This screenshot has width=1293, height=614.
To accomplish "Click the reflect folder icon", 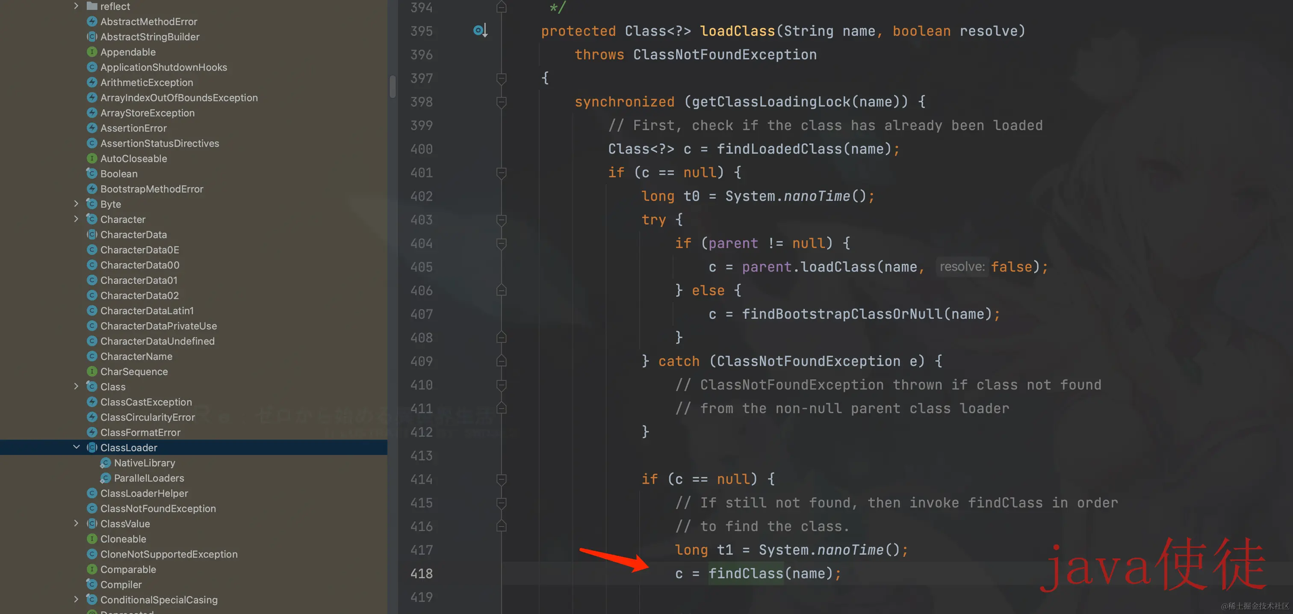I will click(92, 6).
